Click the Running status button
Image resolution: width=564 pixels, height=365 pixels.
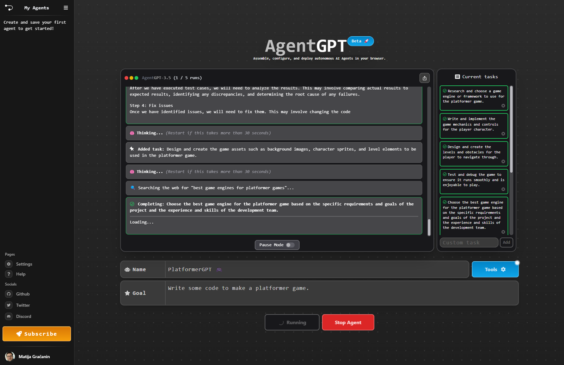point(292,322)
